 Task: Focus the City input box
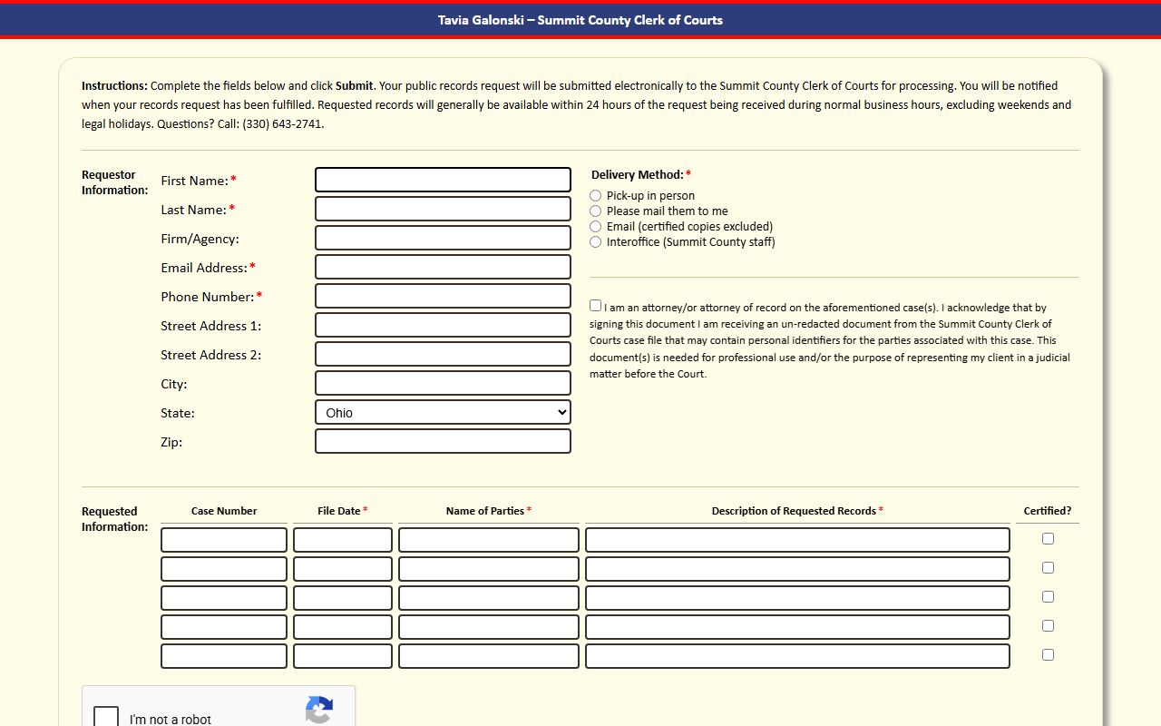pyautogui.click(x=443, y=383)
